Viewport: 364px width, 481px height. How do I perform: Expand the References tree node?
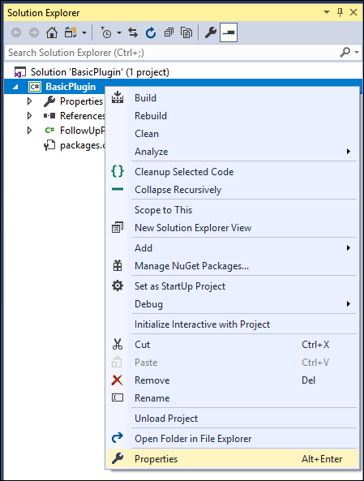[29, 116]
